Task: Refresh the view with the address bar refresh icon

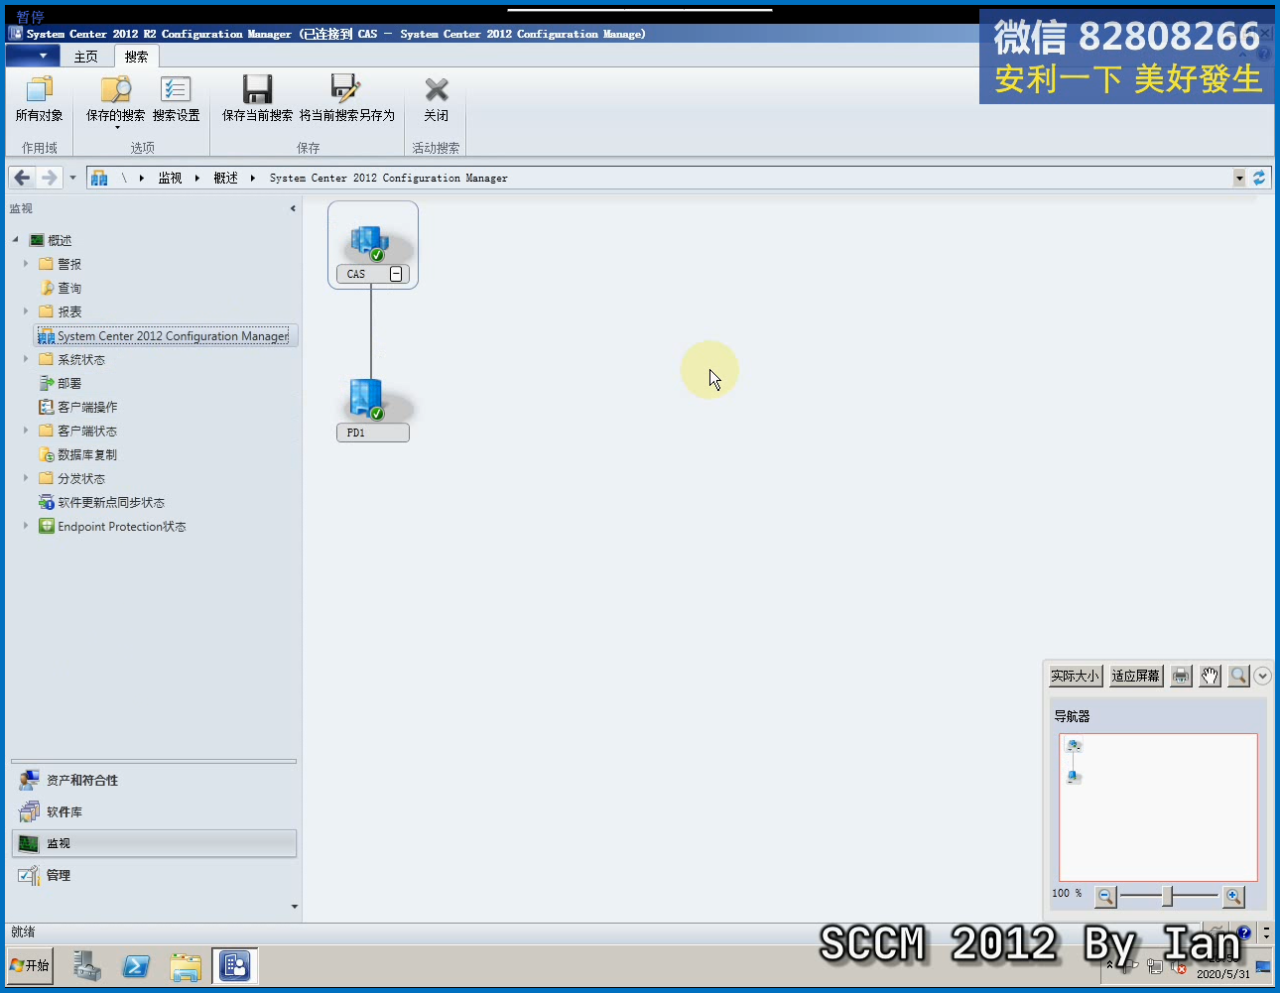Action: pyautogui.click(x=1259, y=178)
